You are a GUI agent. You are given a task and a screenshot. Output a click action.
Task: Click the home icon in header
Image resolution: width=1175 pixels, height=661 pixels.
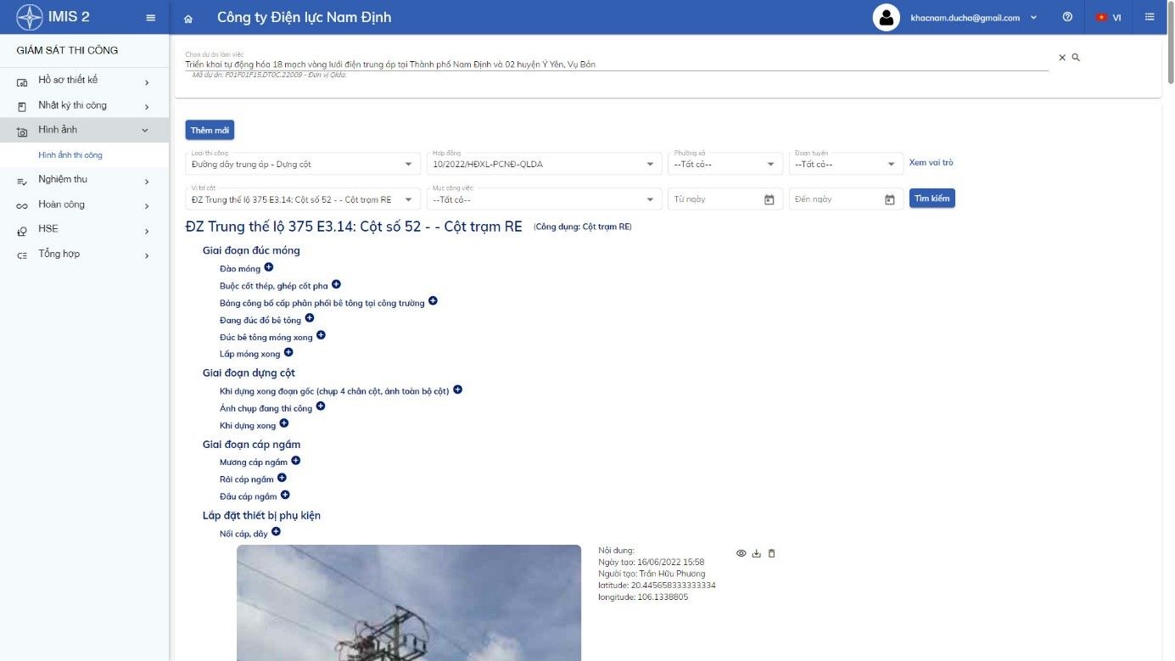[x=188, y=18]
